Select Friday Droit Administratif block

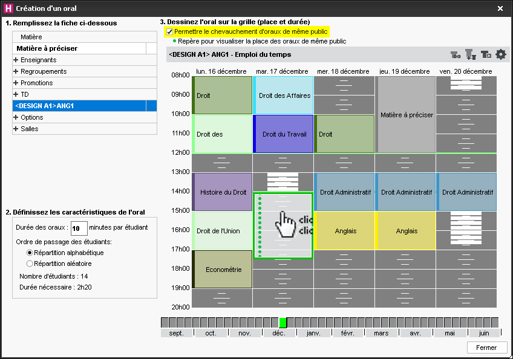pyautogui.click(x=466, y=192)
